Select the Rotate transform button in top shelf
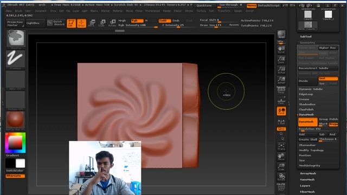 112,23
